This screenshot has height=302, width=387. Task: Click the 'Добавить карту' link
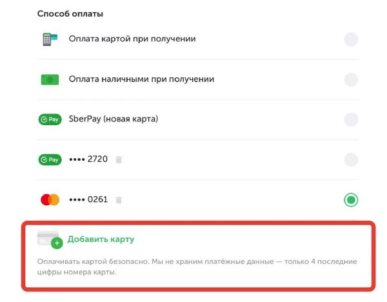pos(101,239)
